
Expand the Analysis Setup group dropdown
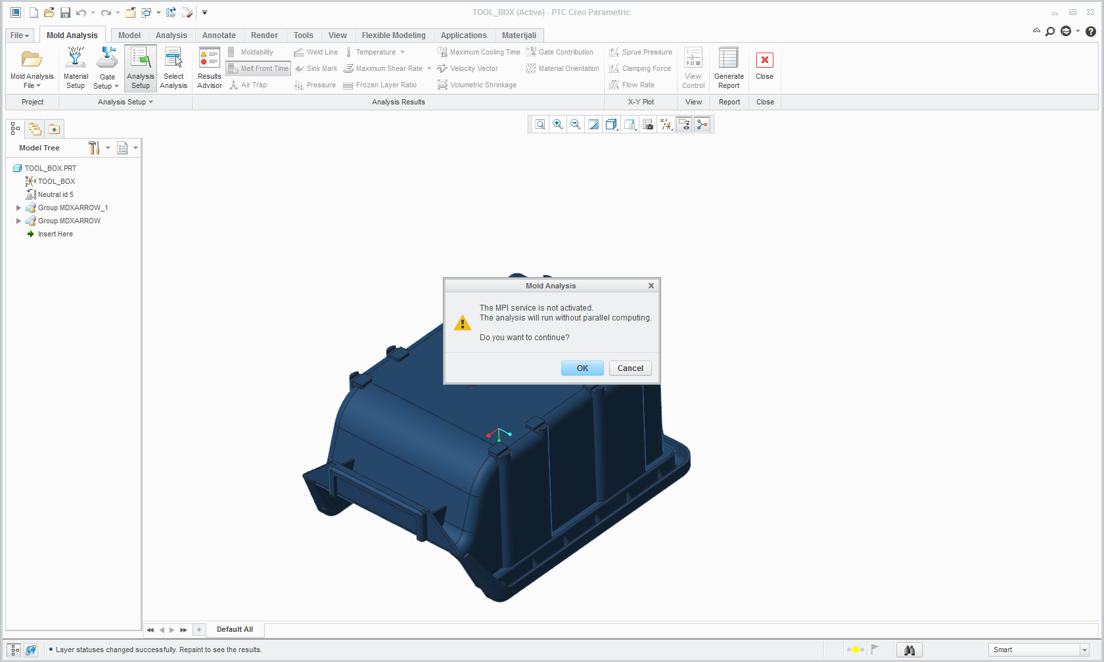pos(125,102)
